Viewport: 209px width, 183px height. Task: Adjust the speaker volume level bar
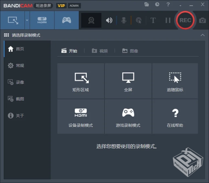click(x=116, y=20)
